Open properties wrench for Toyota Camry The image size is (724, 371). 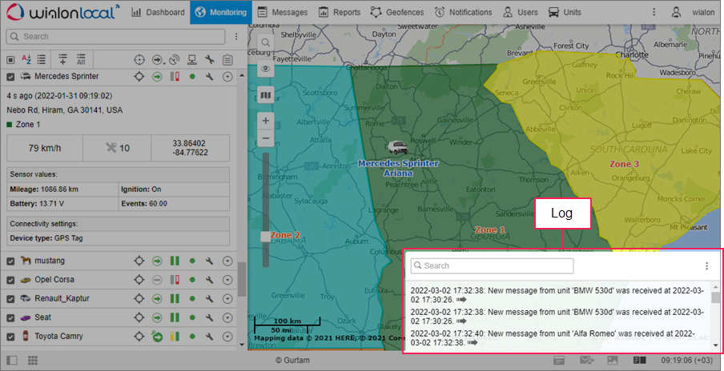click(x=210, y=337)
